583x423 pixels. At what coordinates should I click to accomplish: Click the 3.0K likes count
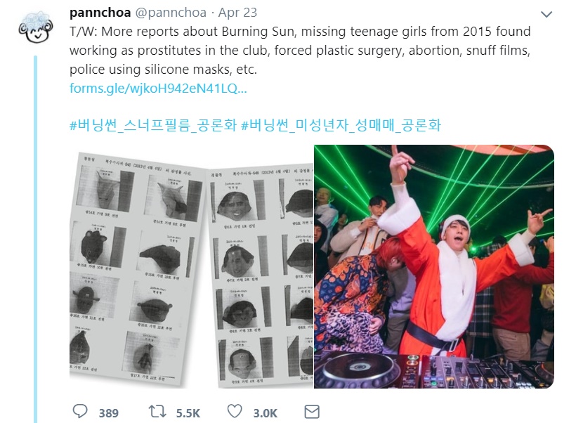tap(266, 413)
